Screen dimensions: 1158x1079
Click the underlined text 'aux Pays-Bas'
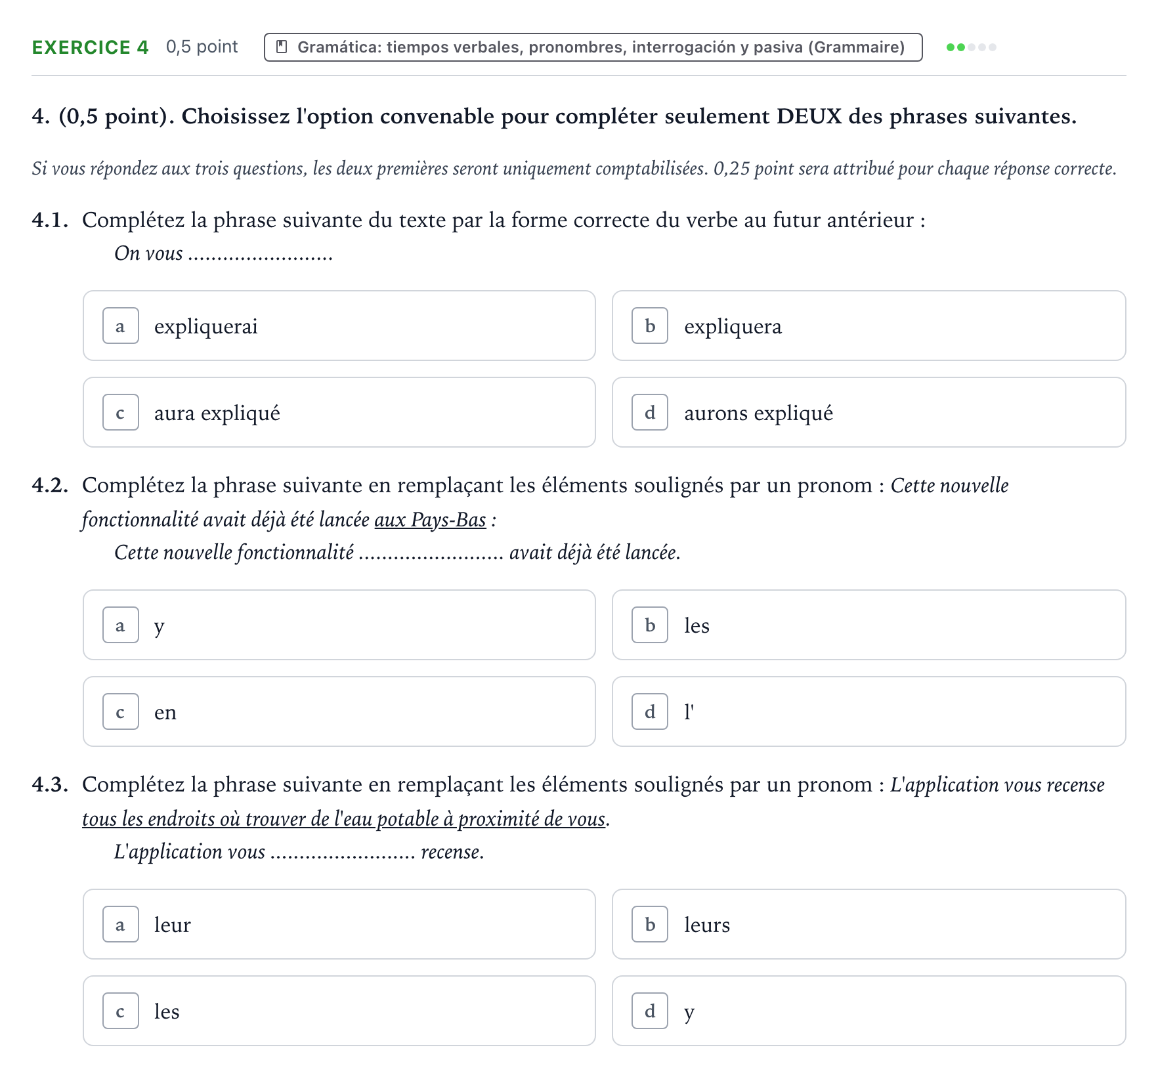pos(430,520)
